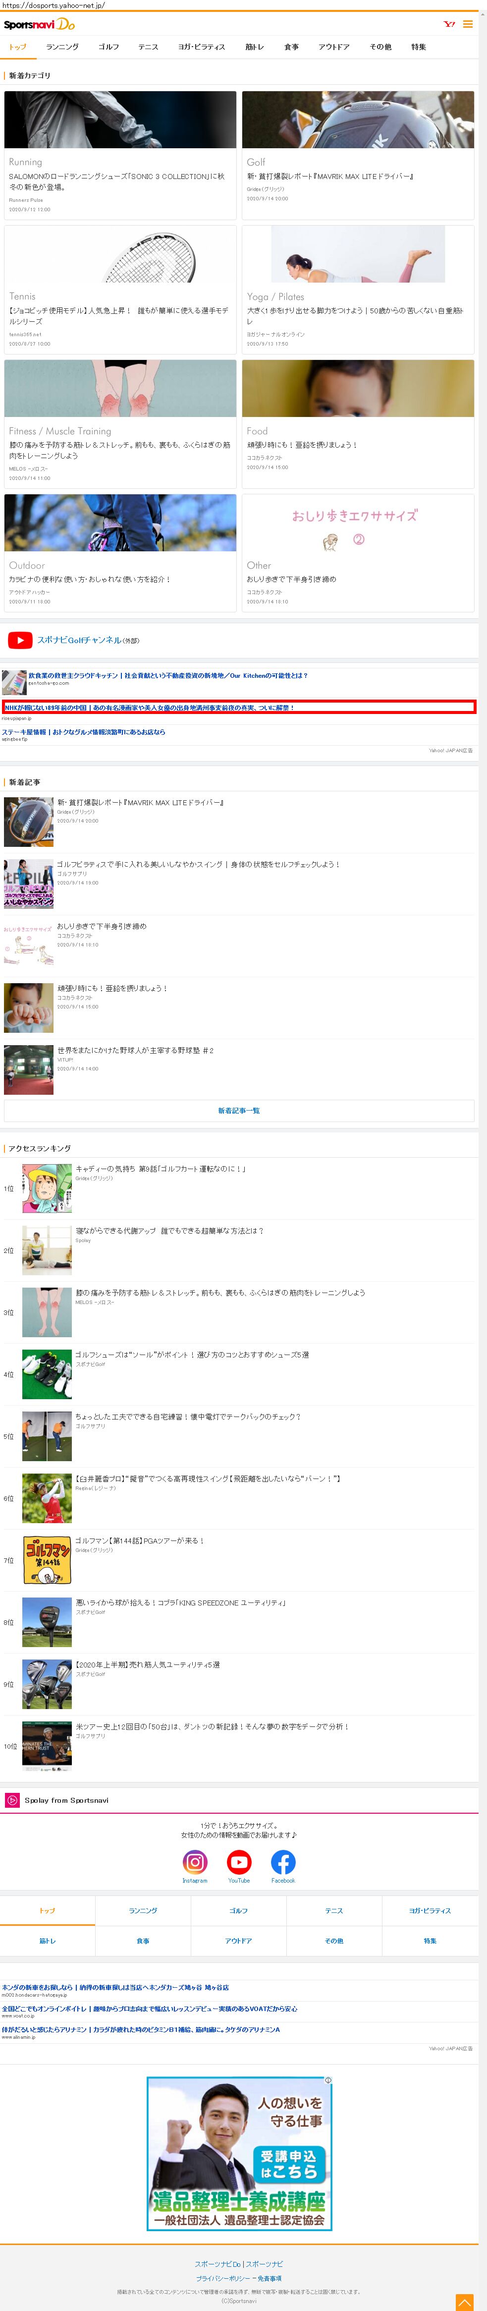Switch to the ヨガ・ピラティス top tab

(x=201, y=47)
